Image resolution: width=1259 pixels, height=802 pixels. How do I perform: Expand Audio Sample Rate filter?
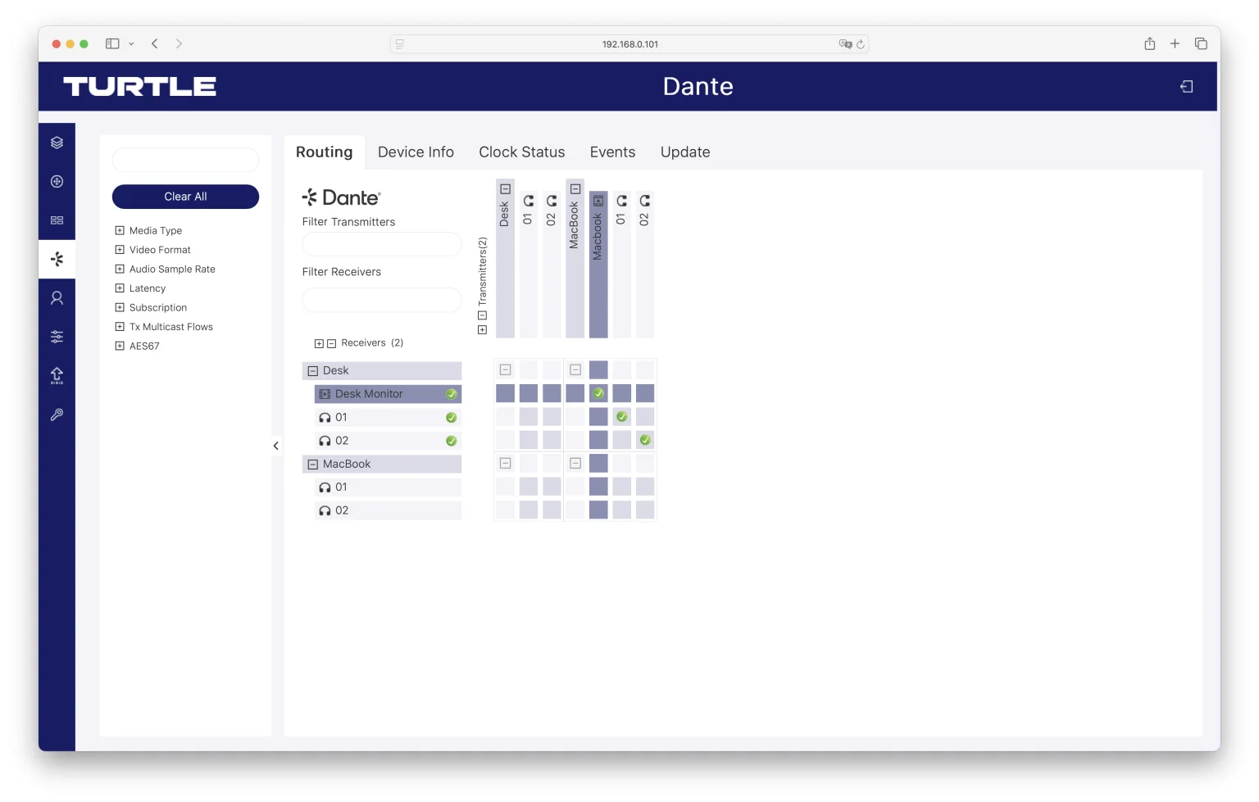point(120,269)
